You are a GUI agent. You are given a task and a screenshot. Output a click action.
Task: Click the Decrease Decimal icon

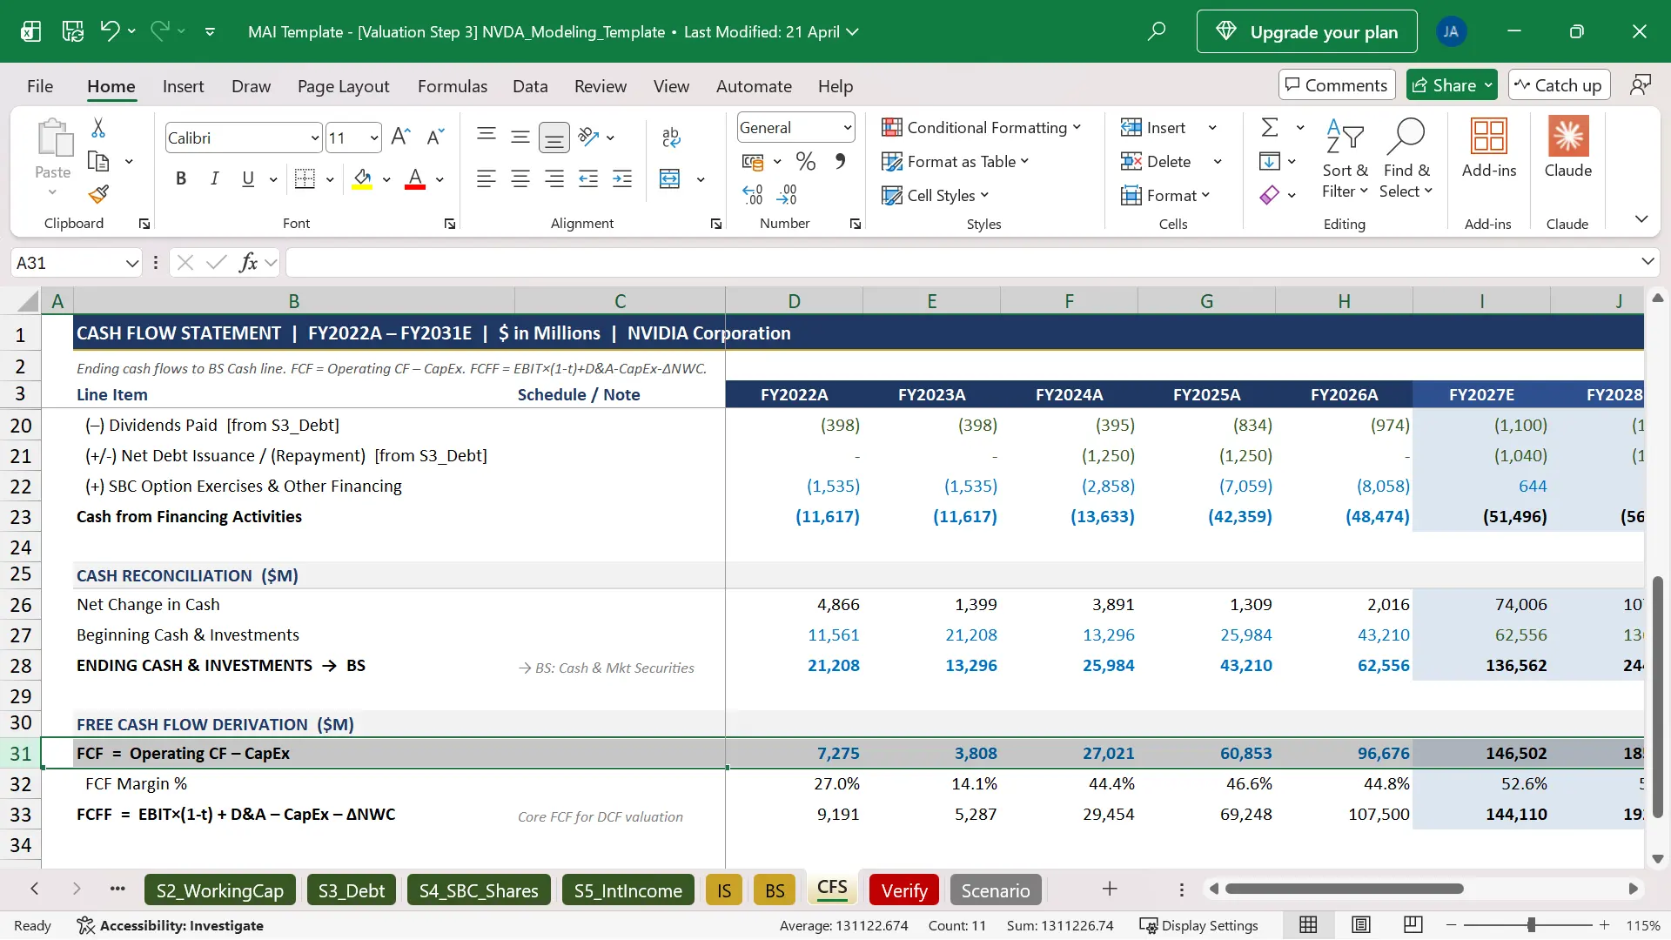(787, 194)
